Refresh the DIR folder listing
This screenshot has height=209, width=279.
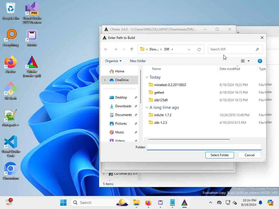[199, 49]
